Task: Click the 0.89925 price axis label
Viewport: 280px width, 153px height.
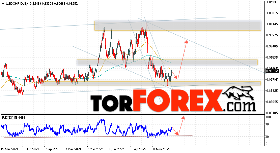Action: (x=272, y=90)
